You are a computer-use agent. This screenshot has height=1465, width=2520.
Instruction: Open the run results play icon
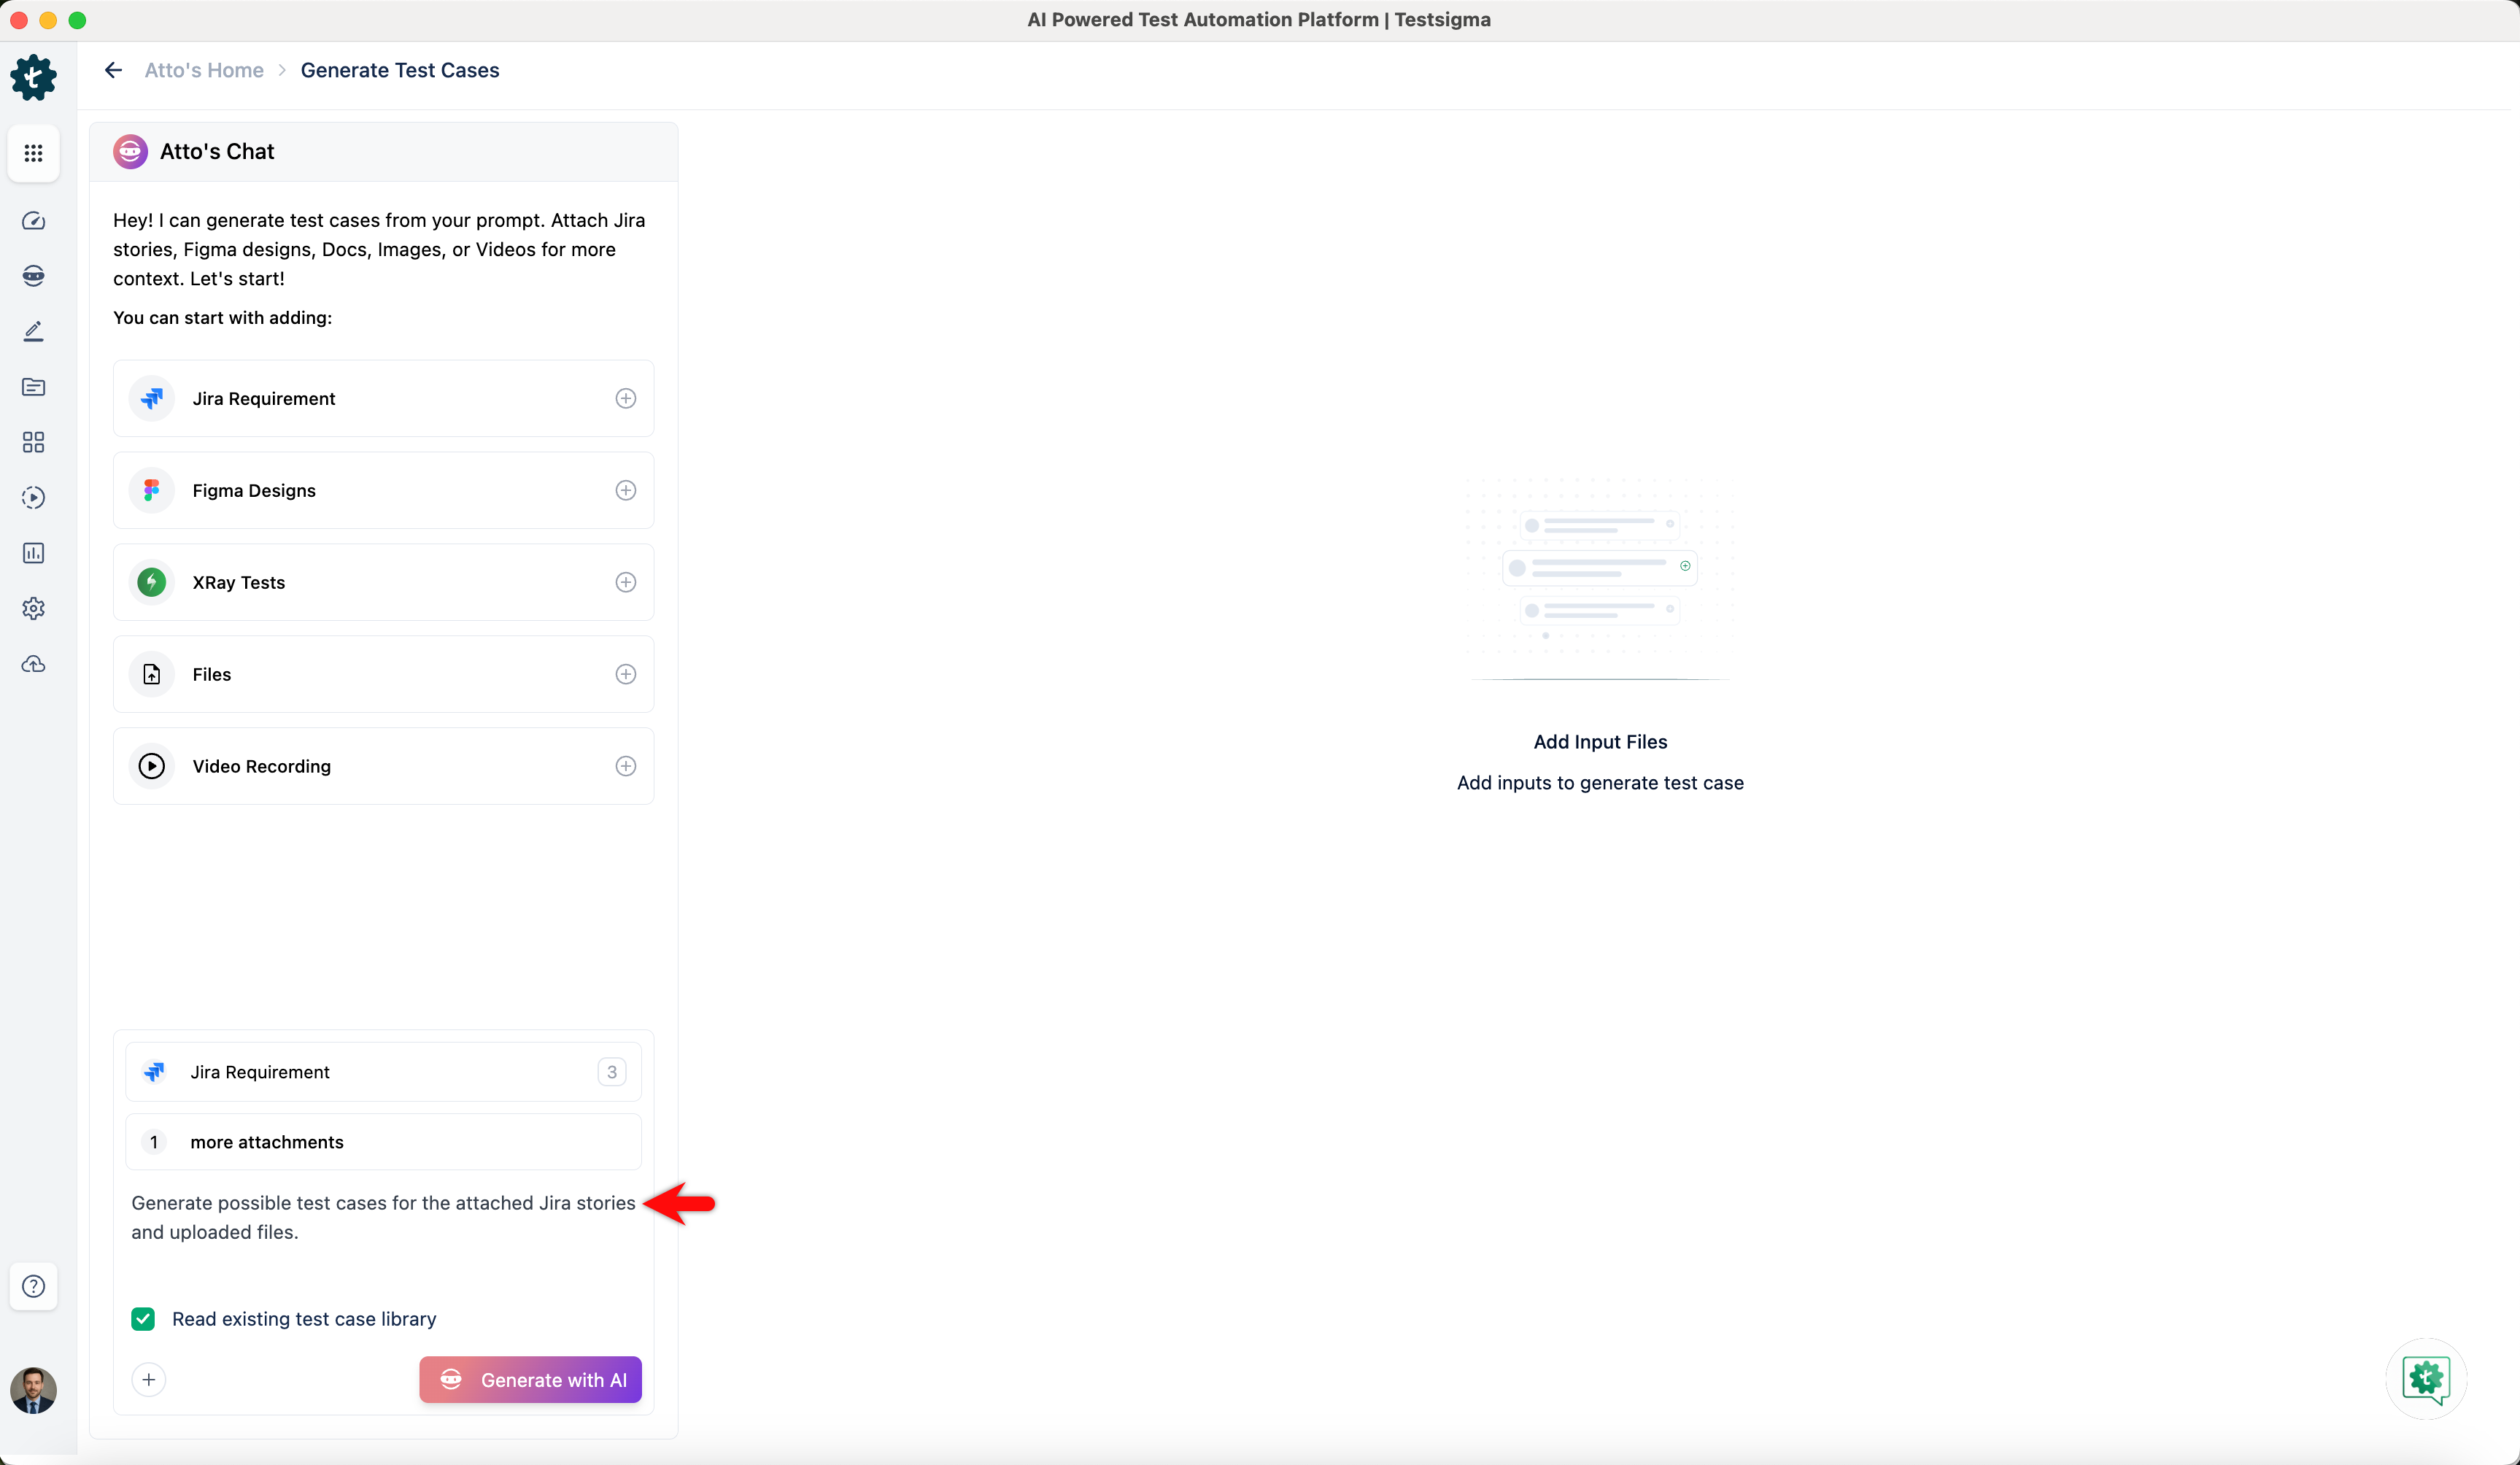tap(33, 498)
